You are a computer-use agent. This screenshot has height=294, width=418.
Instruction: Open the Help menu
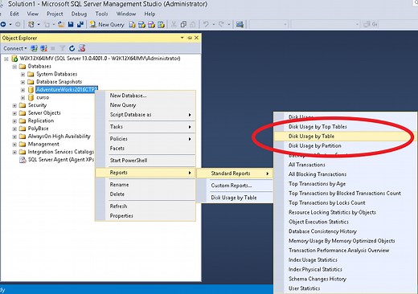[150, 14]
